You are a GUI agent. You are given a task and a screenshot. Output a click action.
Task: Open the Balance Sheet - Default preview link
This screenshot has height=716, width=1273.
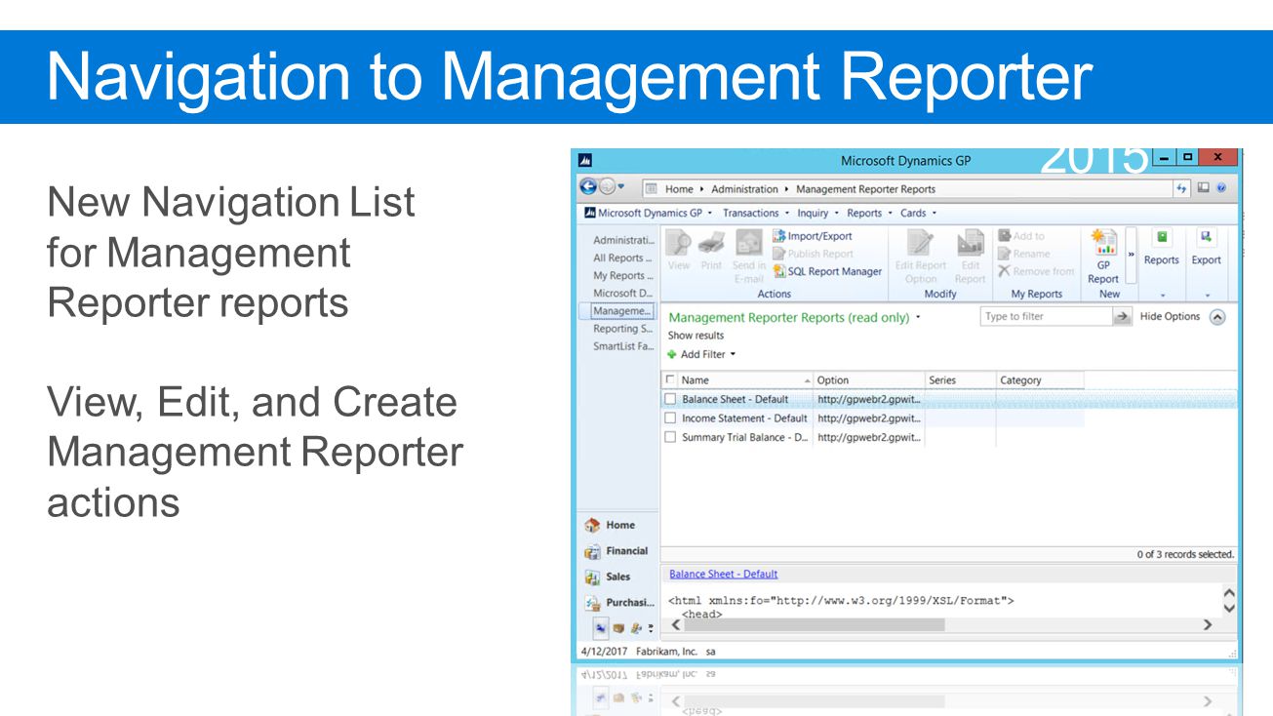tap(724, 575)
